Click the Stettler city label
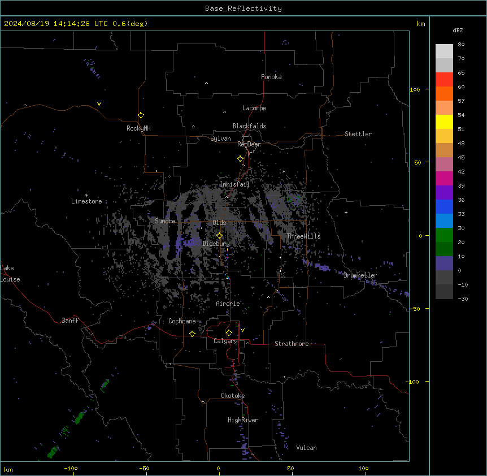The height and width of the screenshot is (476, 487). click(358, 134)
